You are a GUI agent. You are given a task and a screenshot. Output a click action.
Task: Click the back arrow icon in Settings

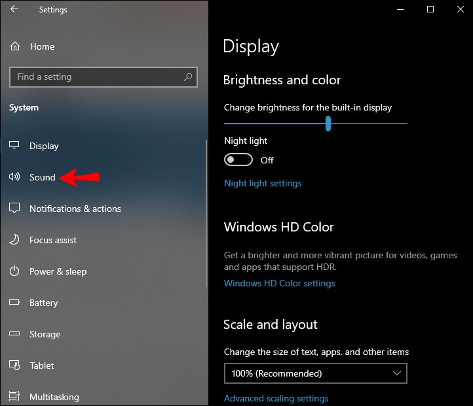pyautogui.click(x=14, y=9)
